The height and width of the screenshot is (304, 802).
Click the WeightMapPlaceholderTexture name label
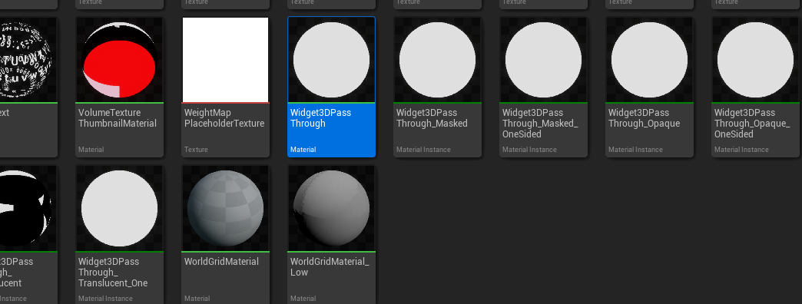(x=224, y=118)
